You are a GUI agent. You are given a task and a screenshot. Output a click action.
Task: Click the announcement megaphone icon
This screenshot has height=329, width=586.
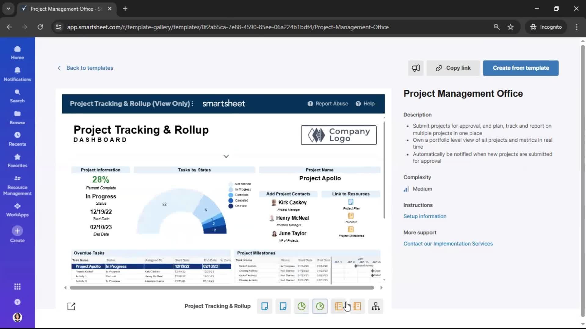point(416,68)
